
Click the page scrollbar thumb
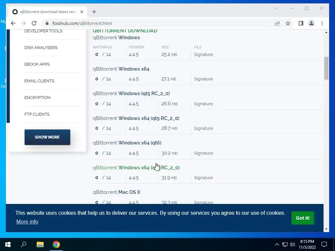coord(326,68)
